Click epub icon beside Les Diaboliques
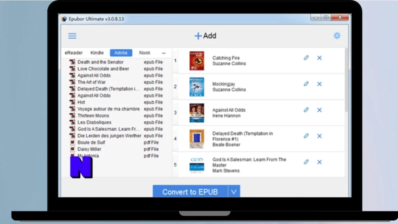398x224 pixels. pyautogui.click(x=72, y=122)
